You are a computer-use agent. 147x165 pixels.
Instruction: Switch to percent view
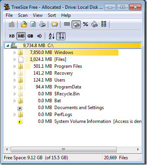[85, 24]
